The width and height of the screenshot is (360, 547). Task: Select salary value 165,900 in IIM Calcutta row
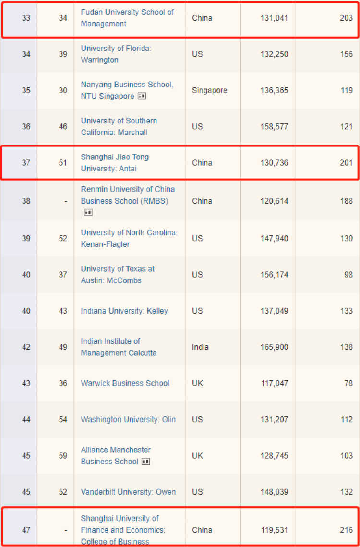point(274,347)
